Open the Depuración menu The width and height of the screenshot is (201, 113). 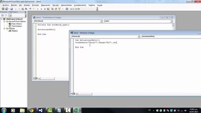click(46, 5)
